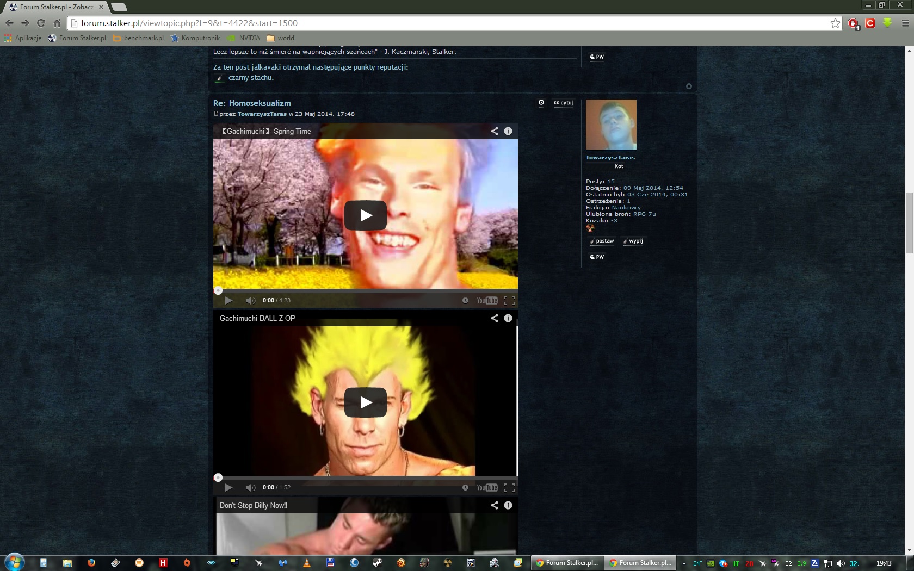The image size is (914, 571).
Task: Click the Spring Time video progress bar handle
Action: tap(218, 290)
